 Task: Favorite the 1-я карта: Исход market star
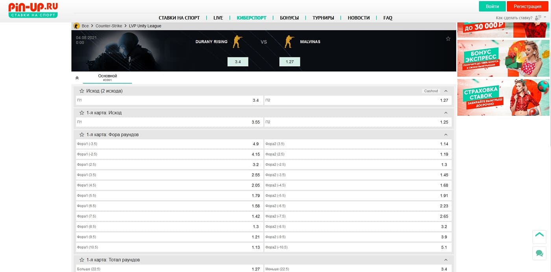82,113
